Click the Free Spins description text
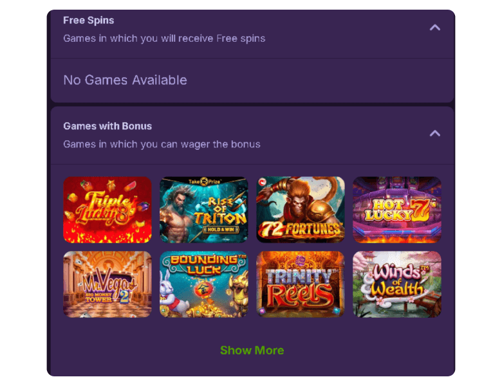 (164, 39)
